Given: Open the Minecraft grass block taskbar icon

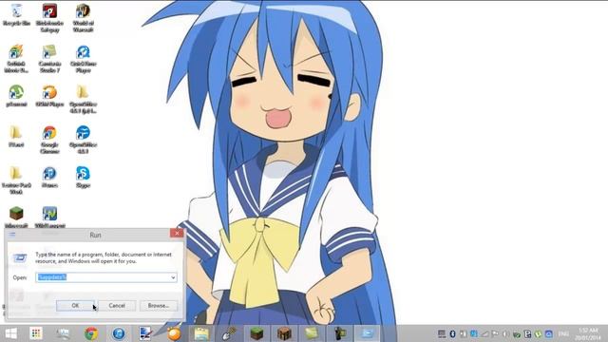Looking at the screenshot, I should (256, 333).
